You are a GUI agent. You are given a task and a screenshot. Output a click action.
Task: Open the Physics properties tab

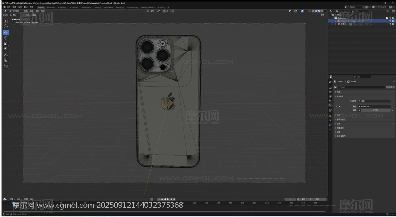[330, 120]
